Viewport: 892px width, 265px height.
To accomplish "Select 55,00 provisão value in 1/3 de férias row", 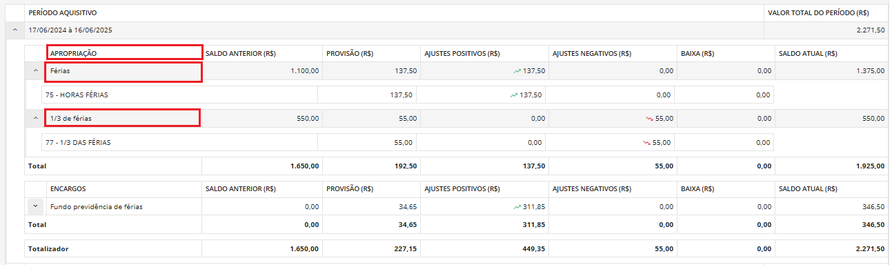I will tap(408, 119).
